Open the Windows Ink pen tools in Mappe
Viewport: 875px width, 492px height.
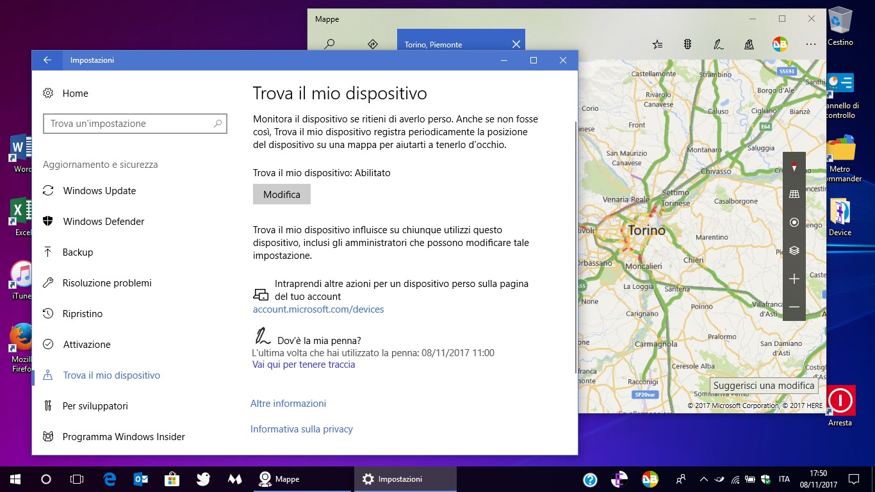click(x=718, y=45)
